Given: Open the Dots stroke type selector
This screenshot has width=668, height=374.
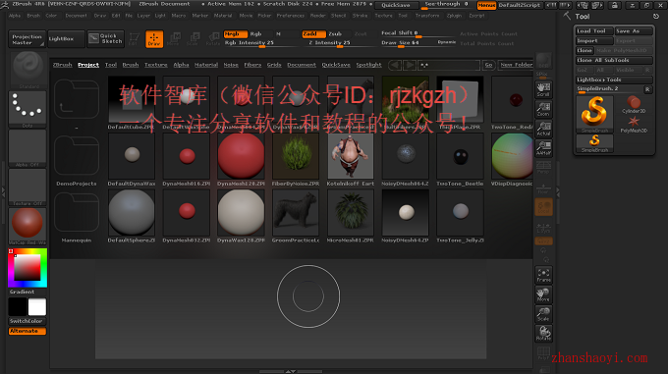Looking at the screenshot, I should [28, 109].
